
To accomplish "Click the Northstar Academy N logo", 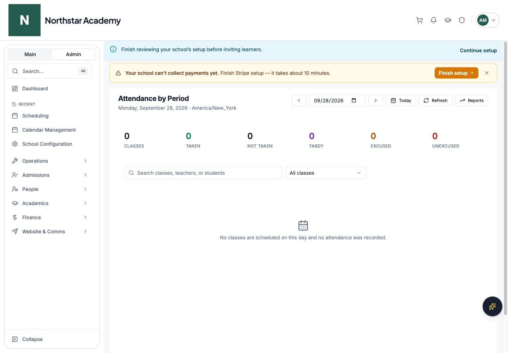I will (24, 20).
